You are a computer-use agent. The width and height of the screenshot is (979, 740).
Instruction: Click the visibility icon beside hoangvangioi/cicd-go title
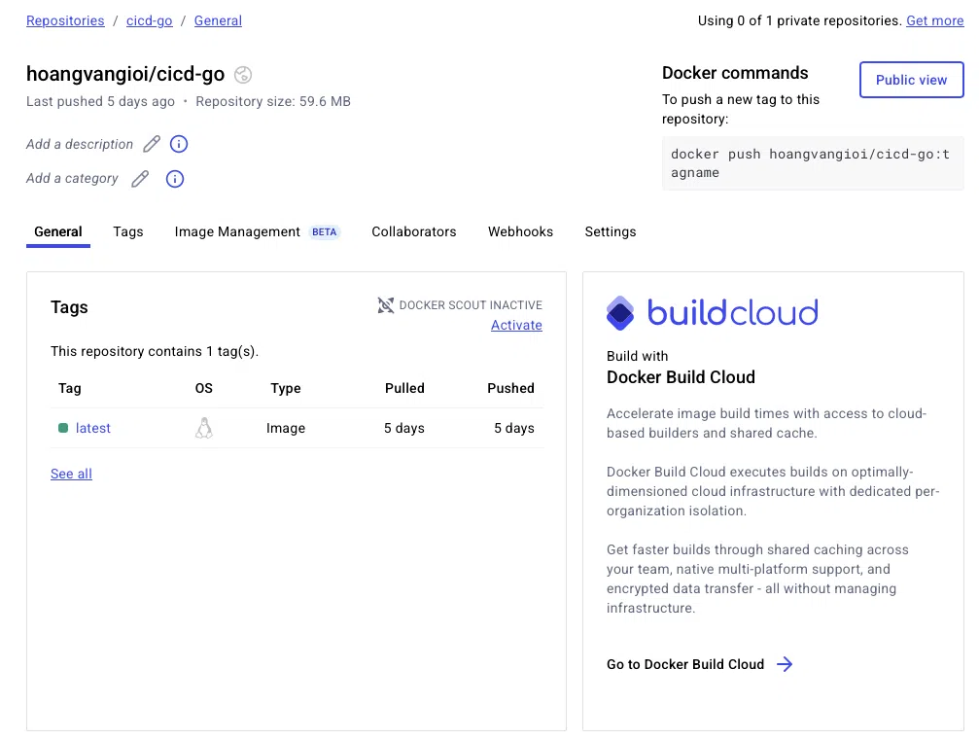[x=243, y=75]
